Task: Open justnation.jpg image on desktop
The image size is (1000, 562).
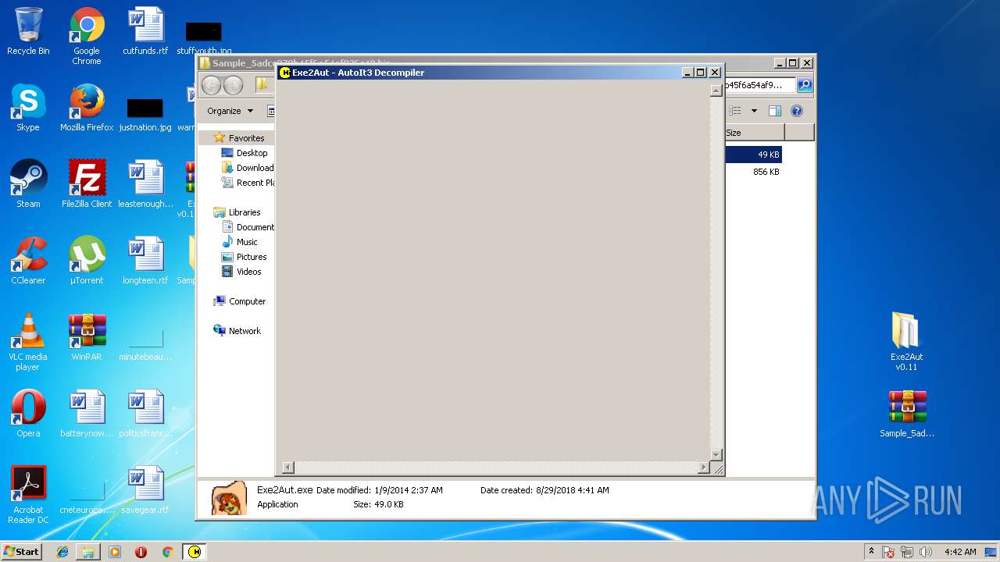Action: click(145, 114)
